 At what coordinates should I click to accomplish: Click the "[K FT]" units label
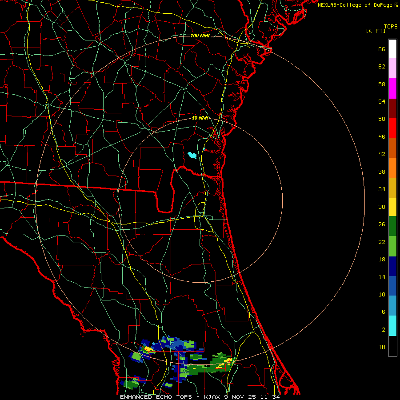click(x=376, y=31)
